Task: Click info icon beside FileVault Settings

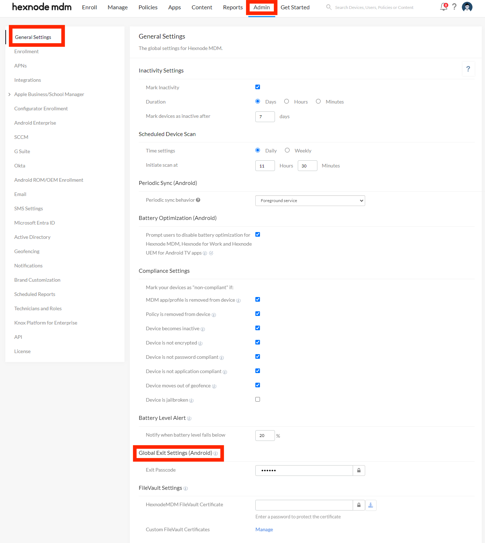Action: (185, 488)
